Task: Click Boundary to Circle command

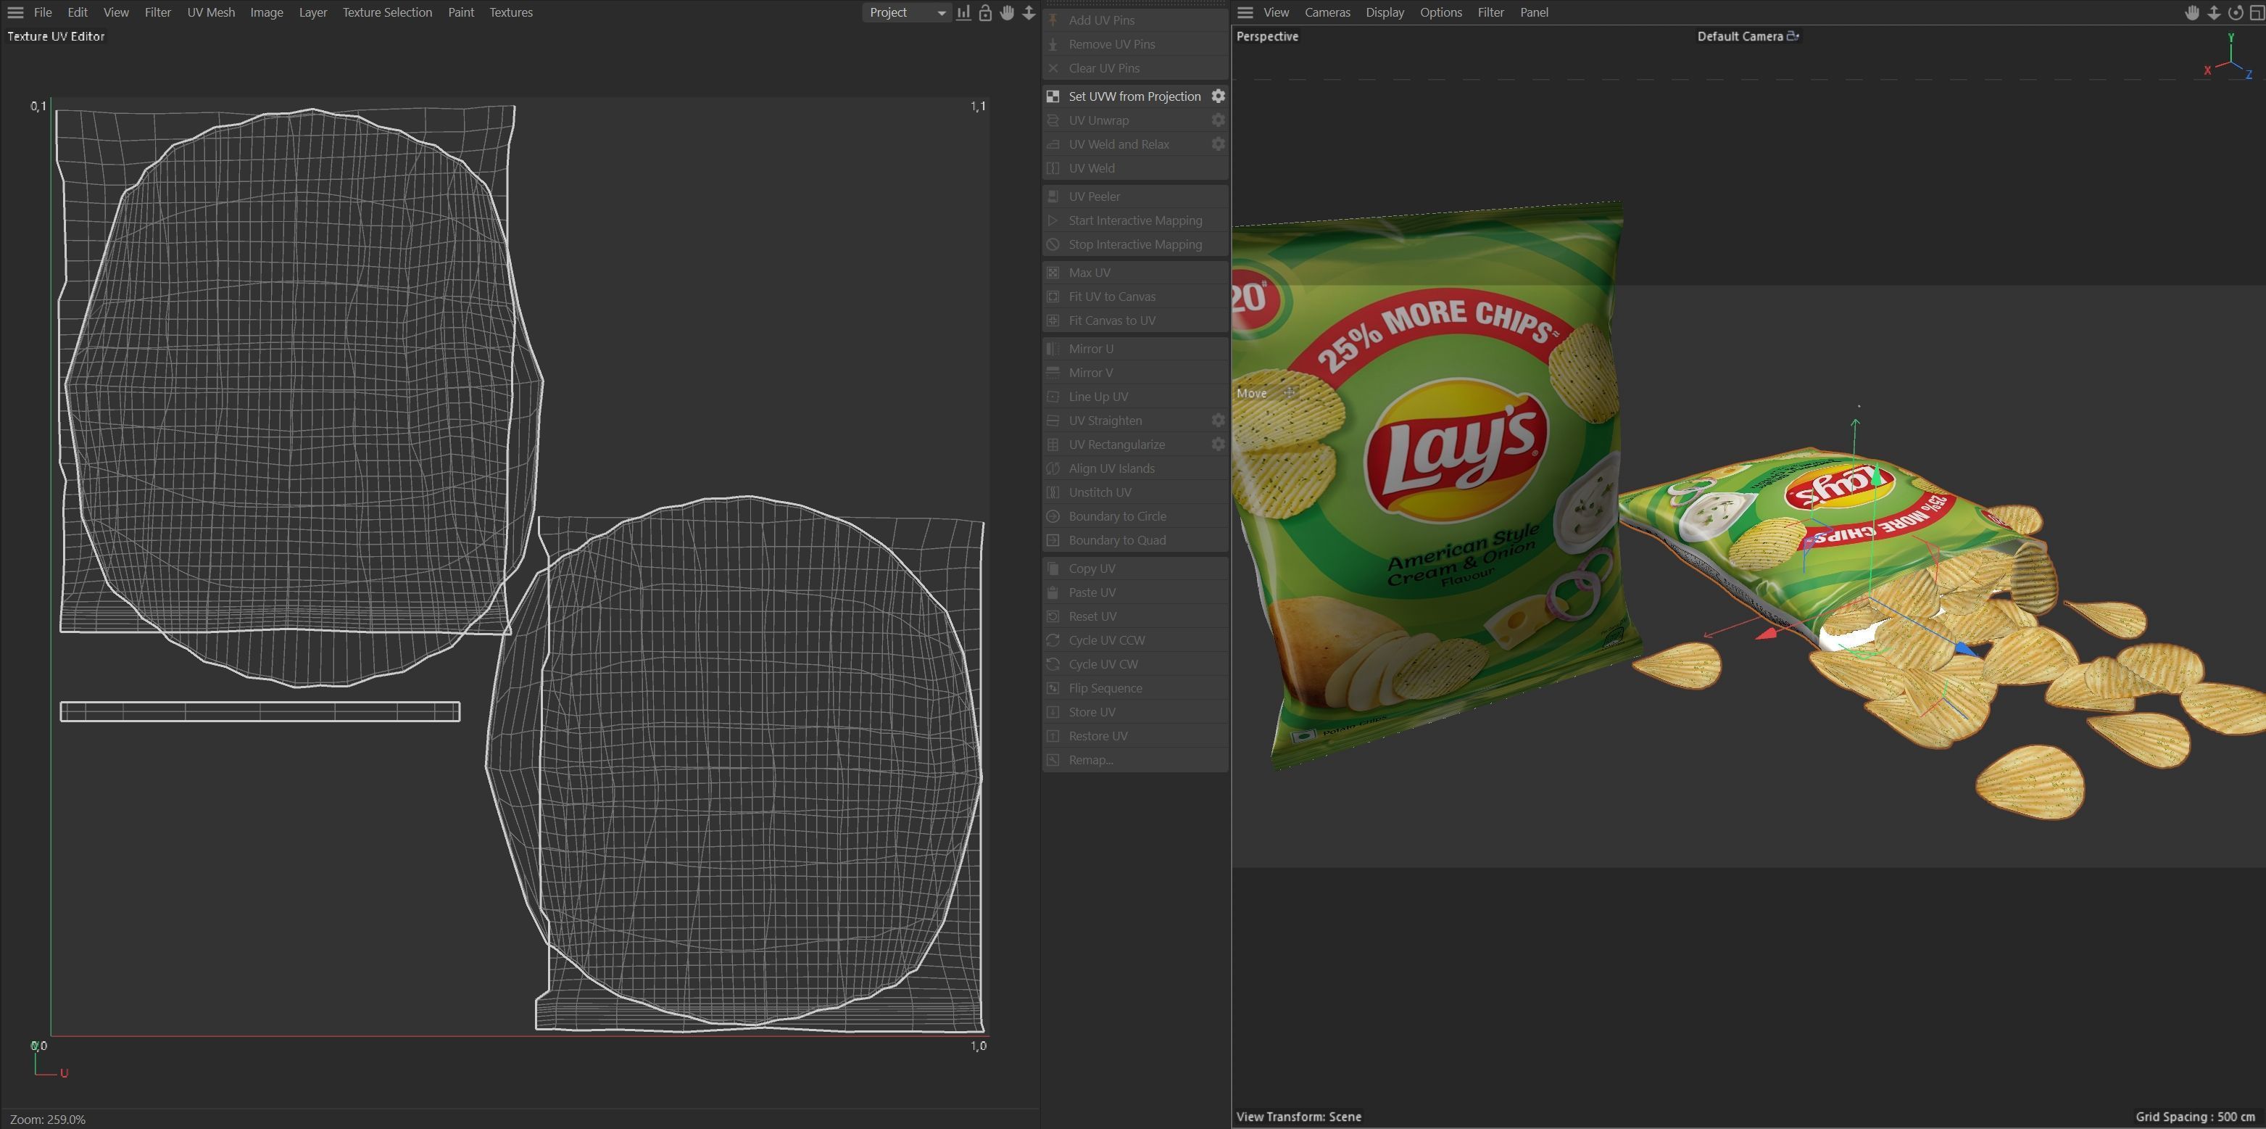Action: point(1136,516)
